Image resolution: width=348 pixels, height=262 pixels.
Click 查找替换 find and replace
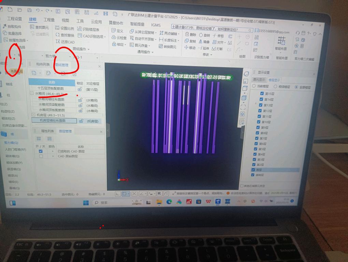65,35
